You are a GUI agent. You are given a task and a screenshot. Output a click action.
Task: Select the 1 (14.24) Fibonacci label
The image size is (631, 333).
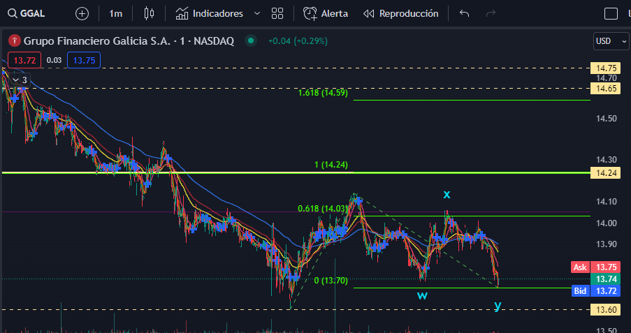331,165
